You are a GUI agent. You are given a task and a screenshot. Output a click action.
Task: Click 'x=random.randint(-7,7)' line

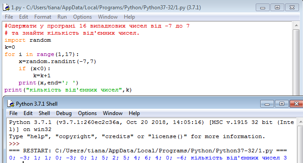(57, 61)
